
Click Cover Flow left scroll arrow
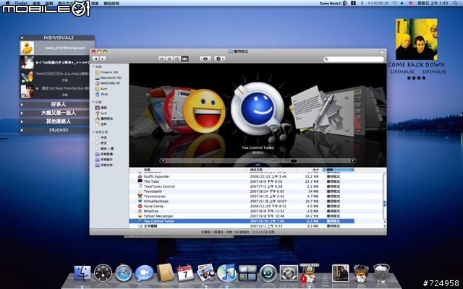coord(162,160)
